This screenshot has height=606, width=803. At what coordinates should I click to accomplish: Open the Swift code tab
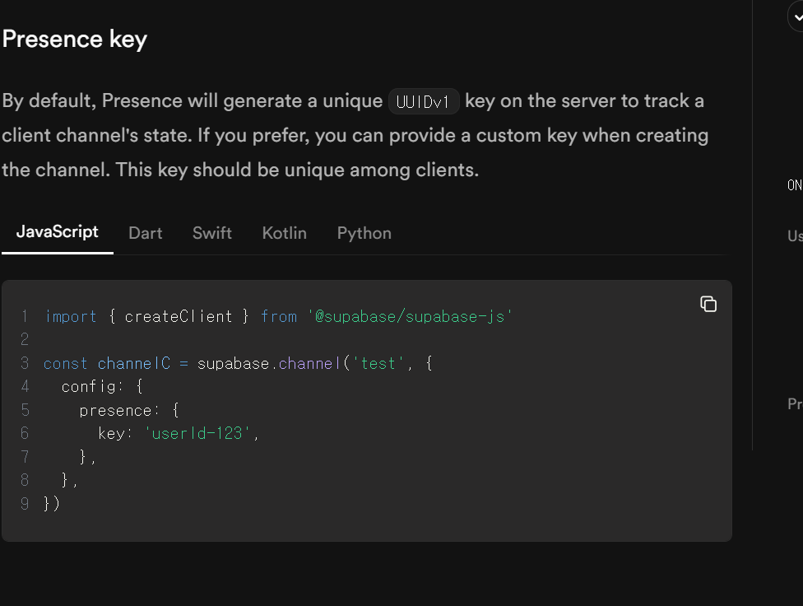212,233
